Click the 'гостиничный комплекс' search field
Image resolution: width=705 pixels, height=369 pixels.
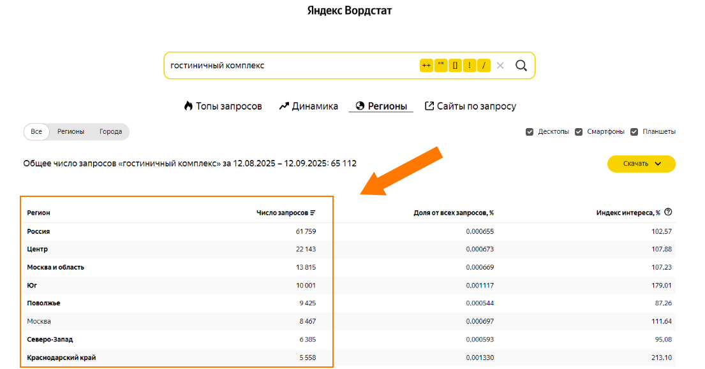click(287, 66)
